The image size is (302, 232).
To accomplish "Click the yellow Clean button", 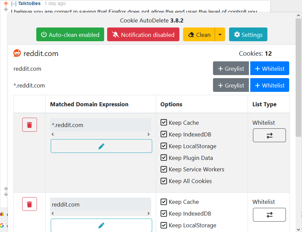I will point(199,35).
